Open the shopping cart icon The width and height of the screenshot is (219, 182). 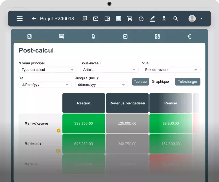pos(130,19)
